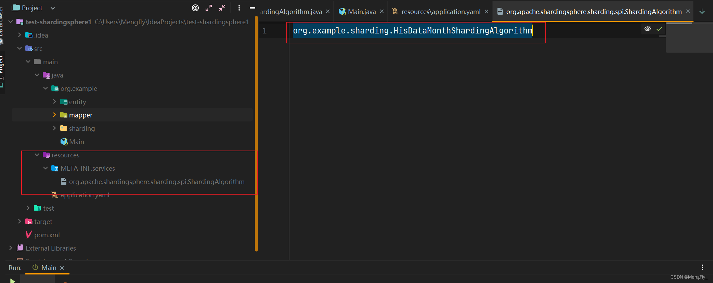713x283 pixels.
Task: Open the Project view dropdown
Action: 53,8
